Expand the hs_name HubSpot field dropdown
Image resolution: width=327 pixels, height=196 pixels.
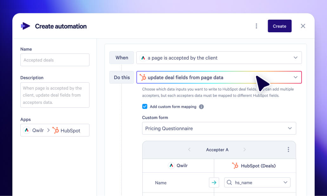tap(257, 182)
